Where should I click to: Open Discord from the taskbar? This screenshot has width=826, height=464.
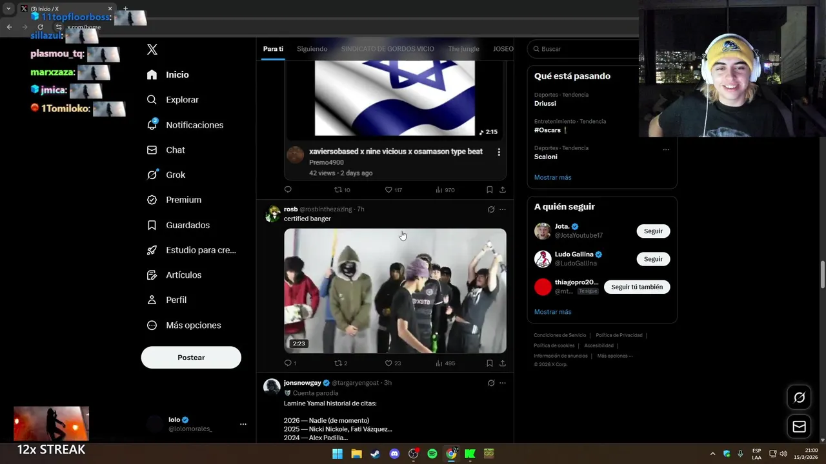click(x=394, y=454)
